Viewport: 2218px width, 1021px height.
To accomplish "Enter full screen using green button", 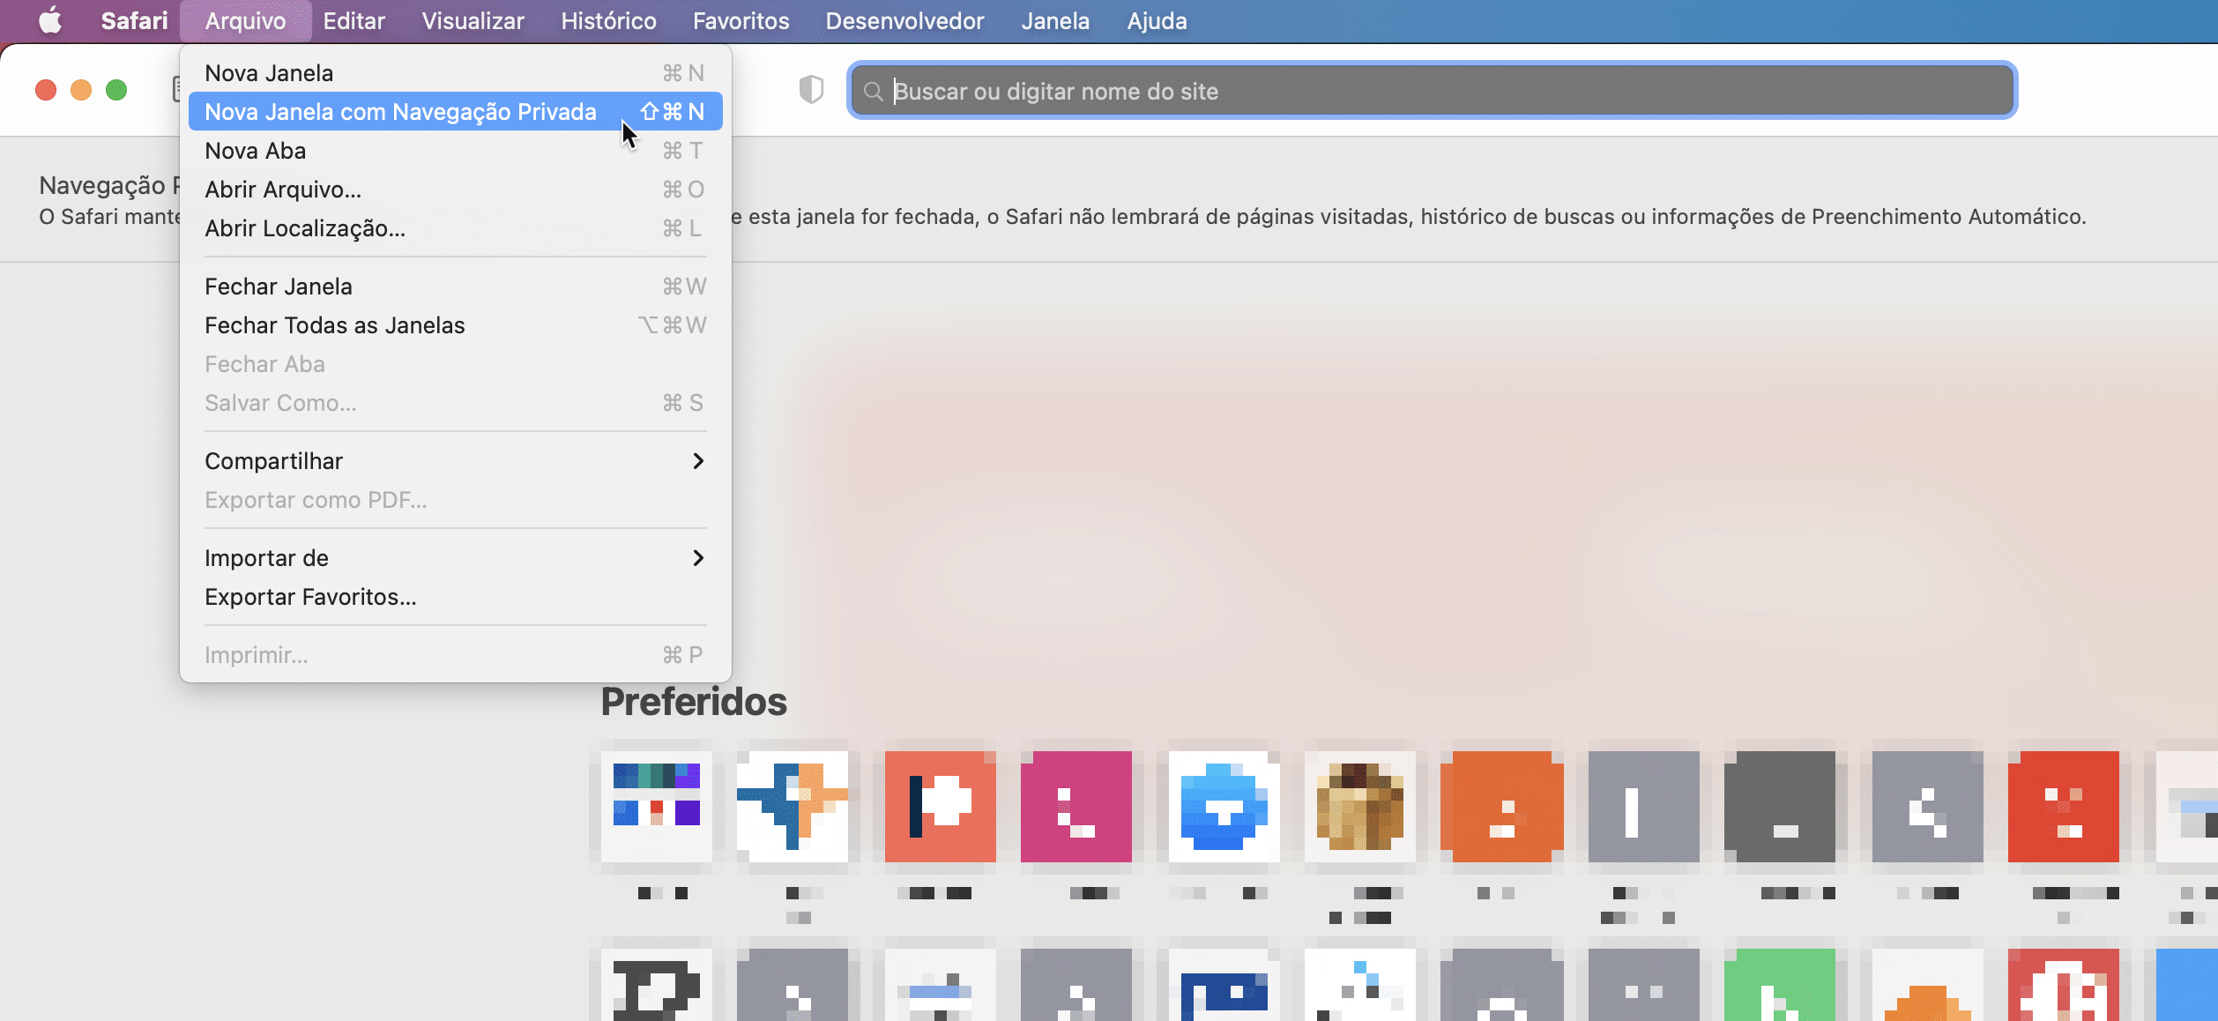I will (x=116, y=90).
